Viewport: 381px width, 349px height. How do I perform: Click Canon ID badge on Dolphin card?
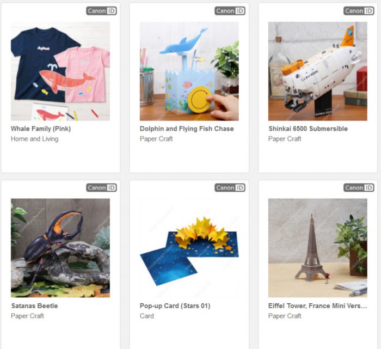pyautogui.click(x=230, y=11)
